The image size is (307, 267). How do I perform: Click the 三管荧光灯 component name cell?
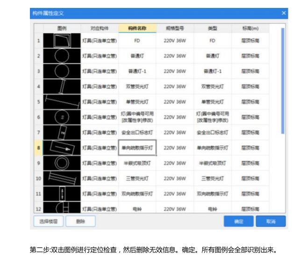(137, 178)
